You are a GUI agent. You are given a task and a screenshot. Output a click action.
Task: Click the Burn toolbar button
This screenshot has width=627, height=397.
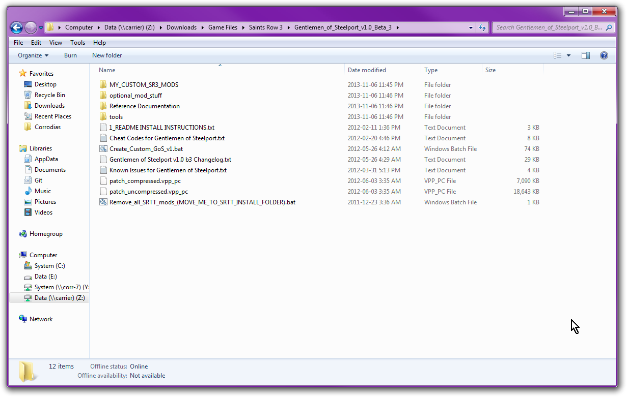pyautogui.click(x=70, y=55)
